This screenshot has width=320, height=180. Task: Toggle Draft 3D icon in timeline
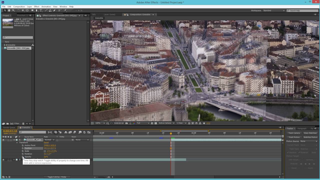(60, 132)
